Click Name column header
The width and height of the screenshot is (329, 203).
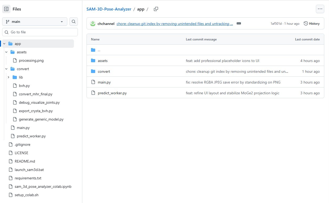point(95,39)
